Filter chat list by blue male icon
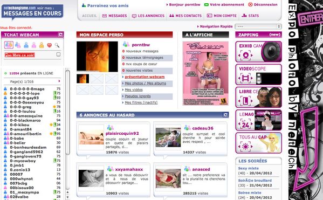The height and width of the screenshot is (200, 323). [26, 45]
